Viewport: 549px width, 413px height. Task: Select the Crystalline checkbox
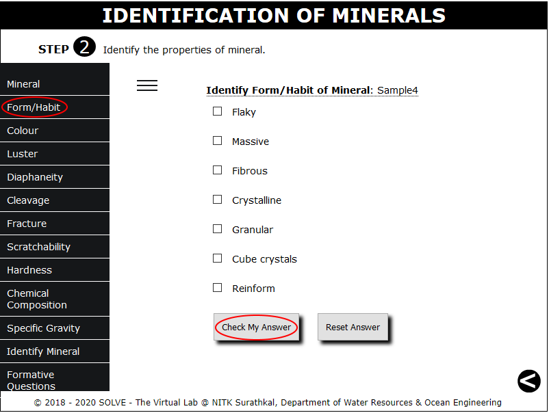click(x=218, y=200)
